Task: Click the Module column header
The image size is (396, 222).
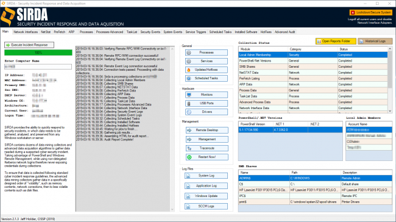Action: (x=263, y=49)
